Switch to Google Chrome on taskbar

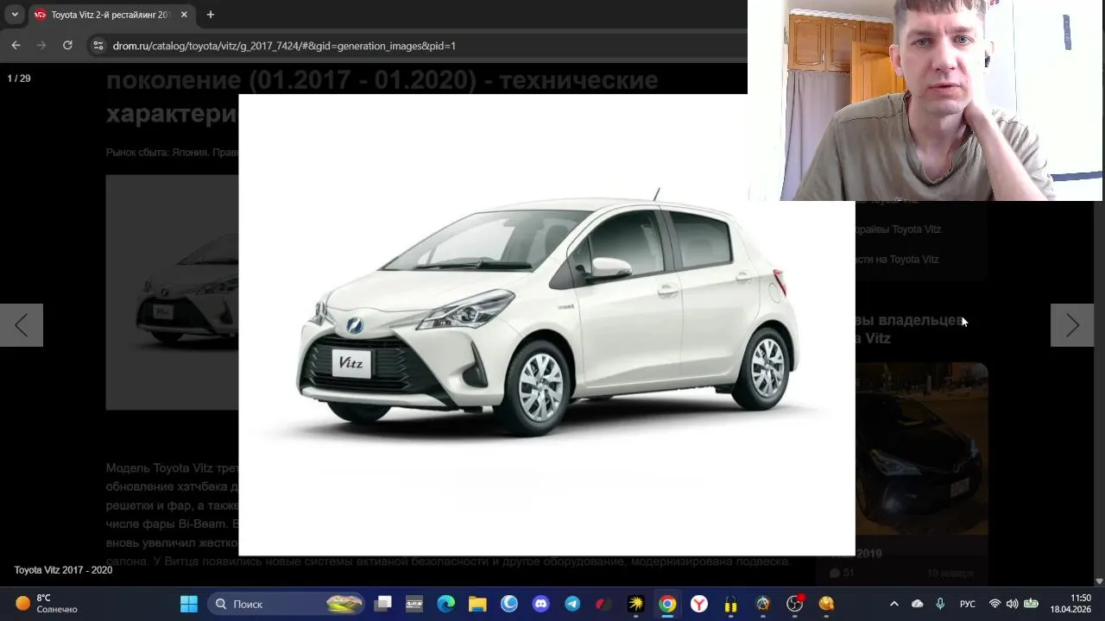point(667,604)
